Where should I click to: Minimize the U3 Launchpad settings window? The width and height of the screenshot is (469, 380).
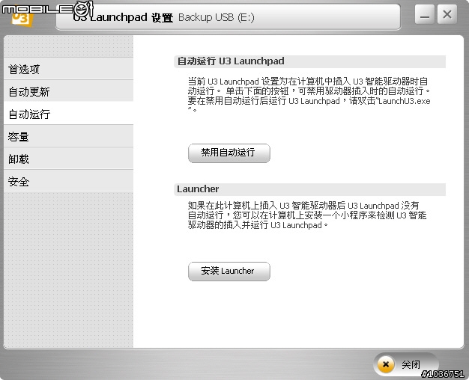425,14
